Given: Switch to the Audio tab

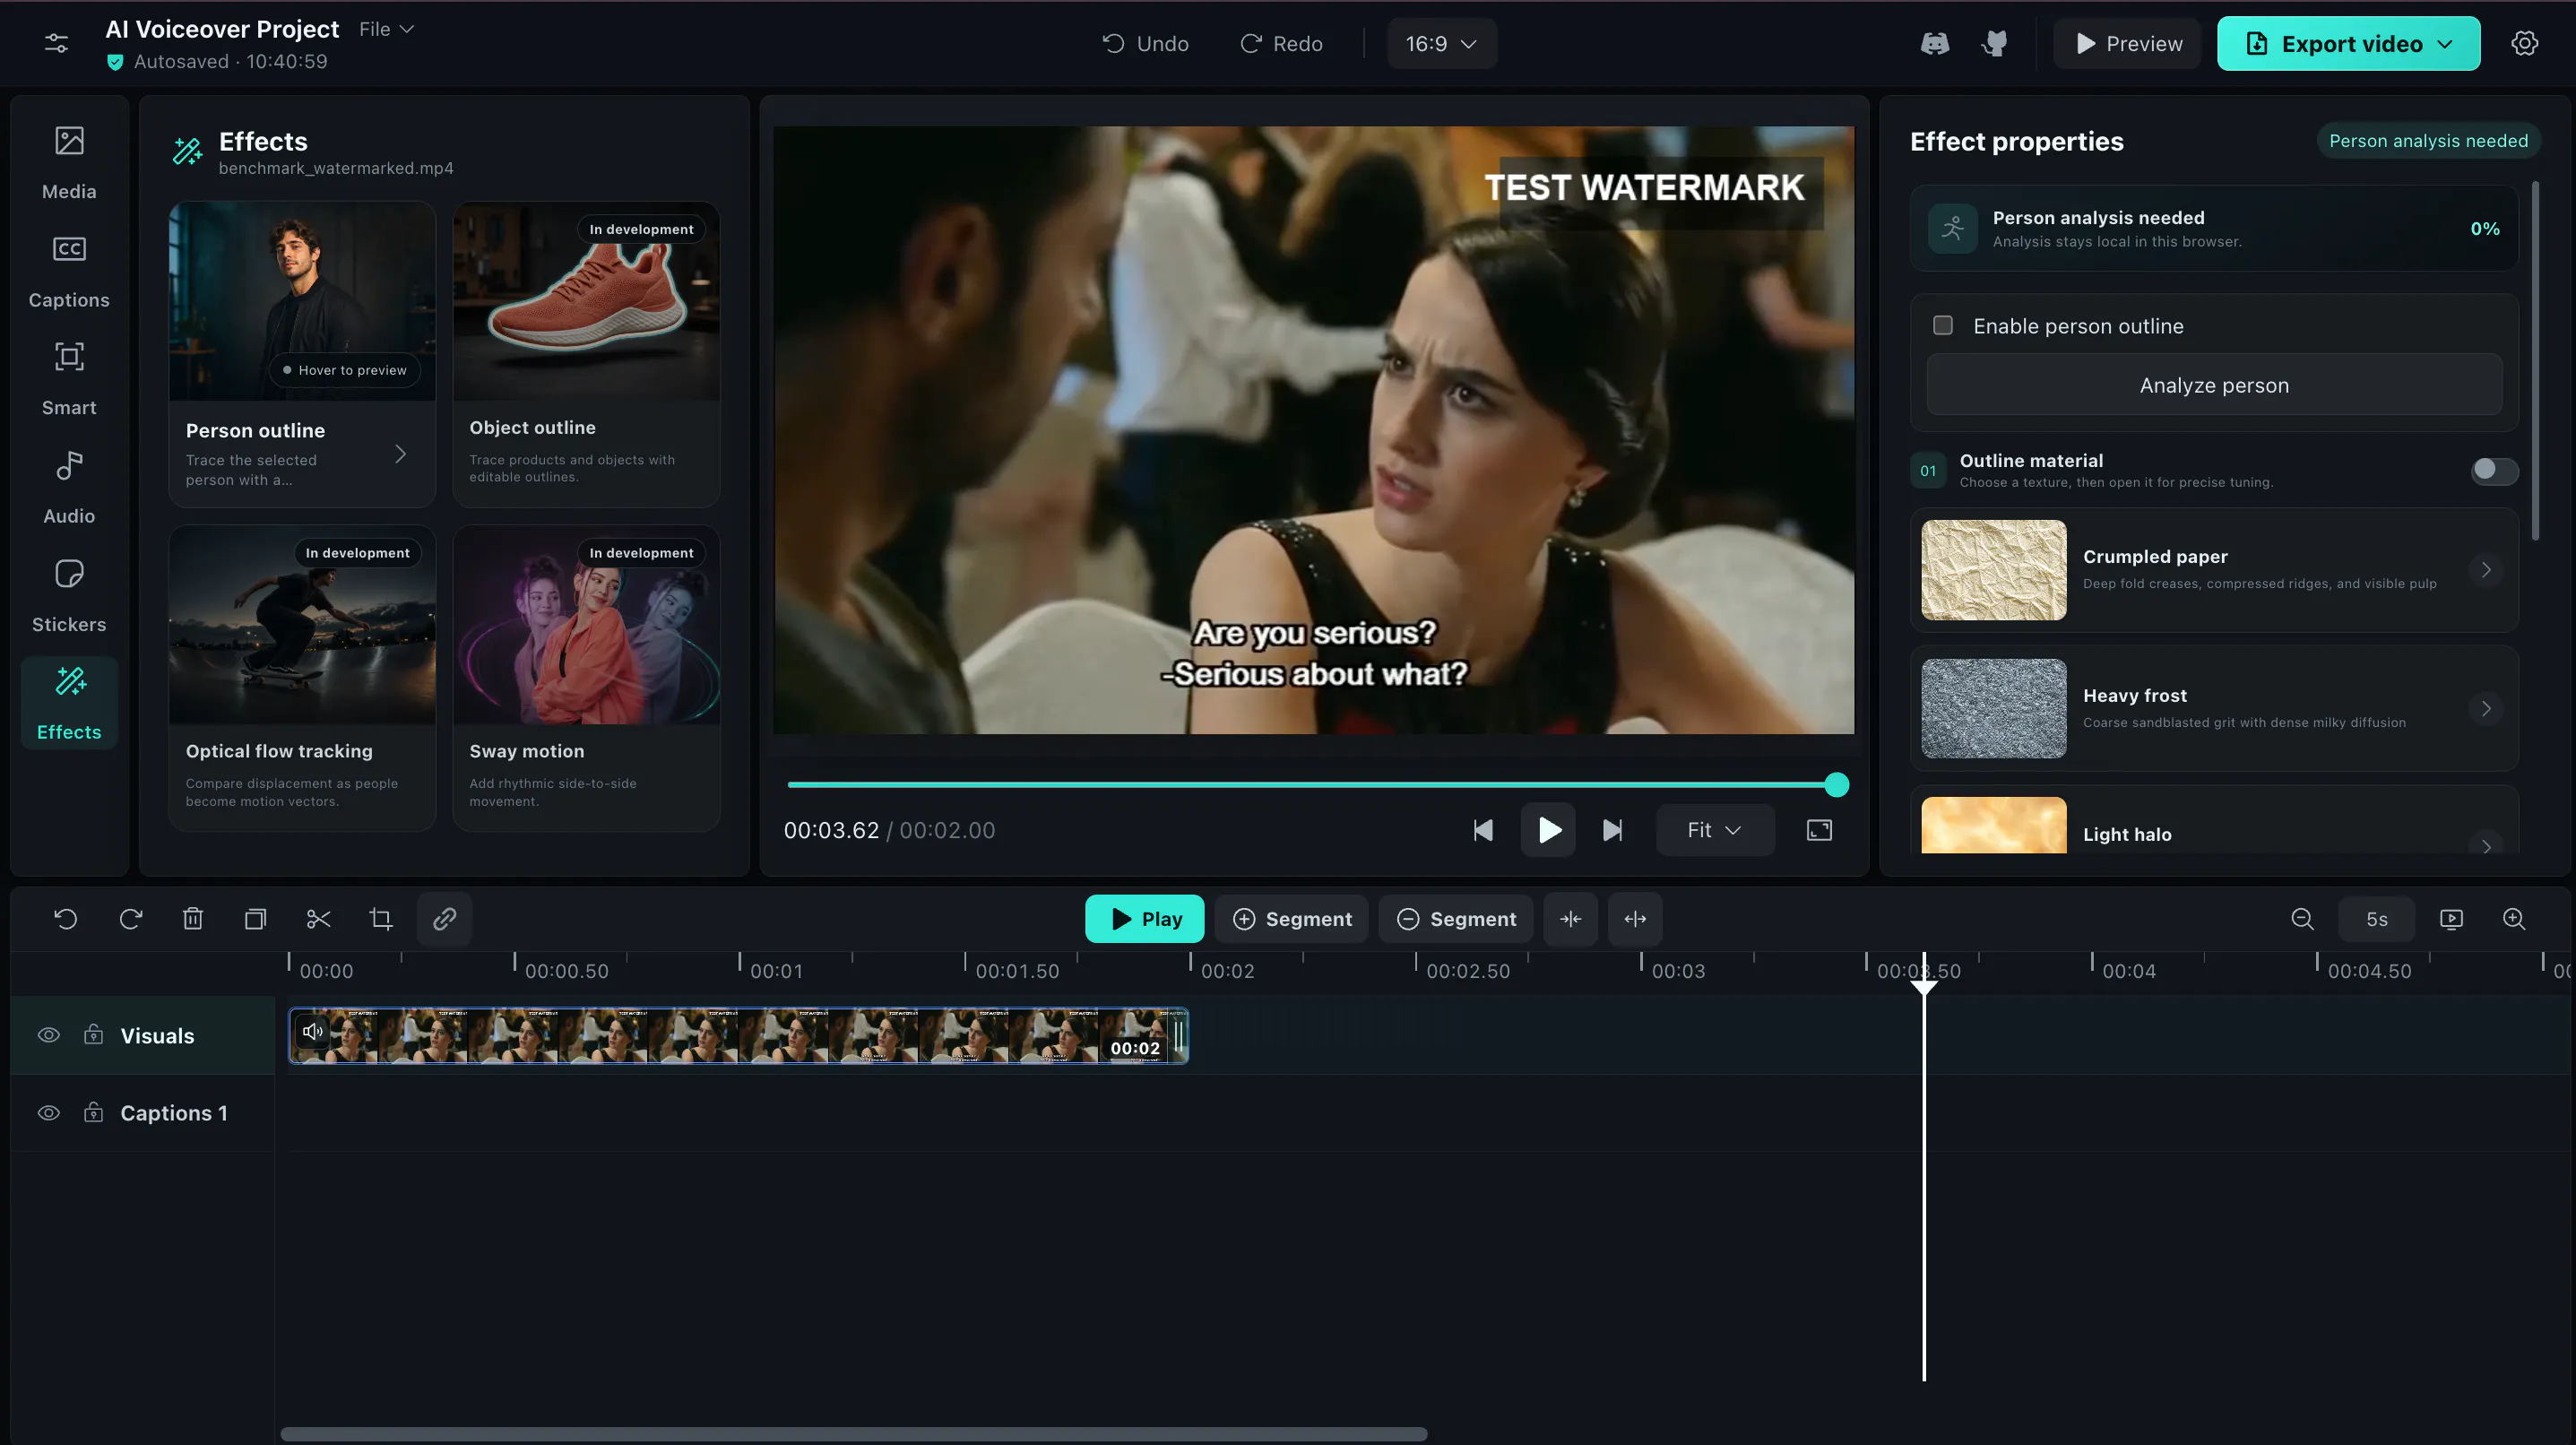Looking at the screenshot, I should (69, 487).
